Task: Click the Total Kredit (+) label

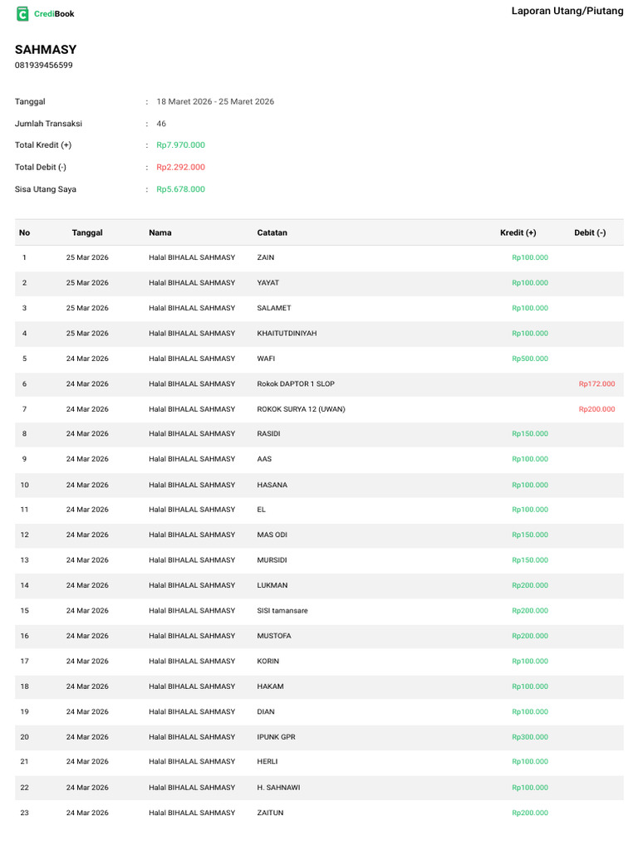Action: [x=43, y=144]
